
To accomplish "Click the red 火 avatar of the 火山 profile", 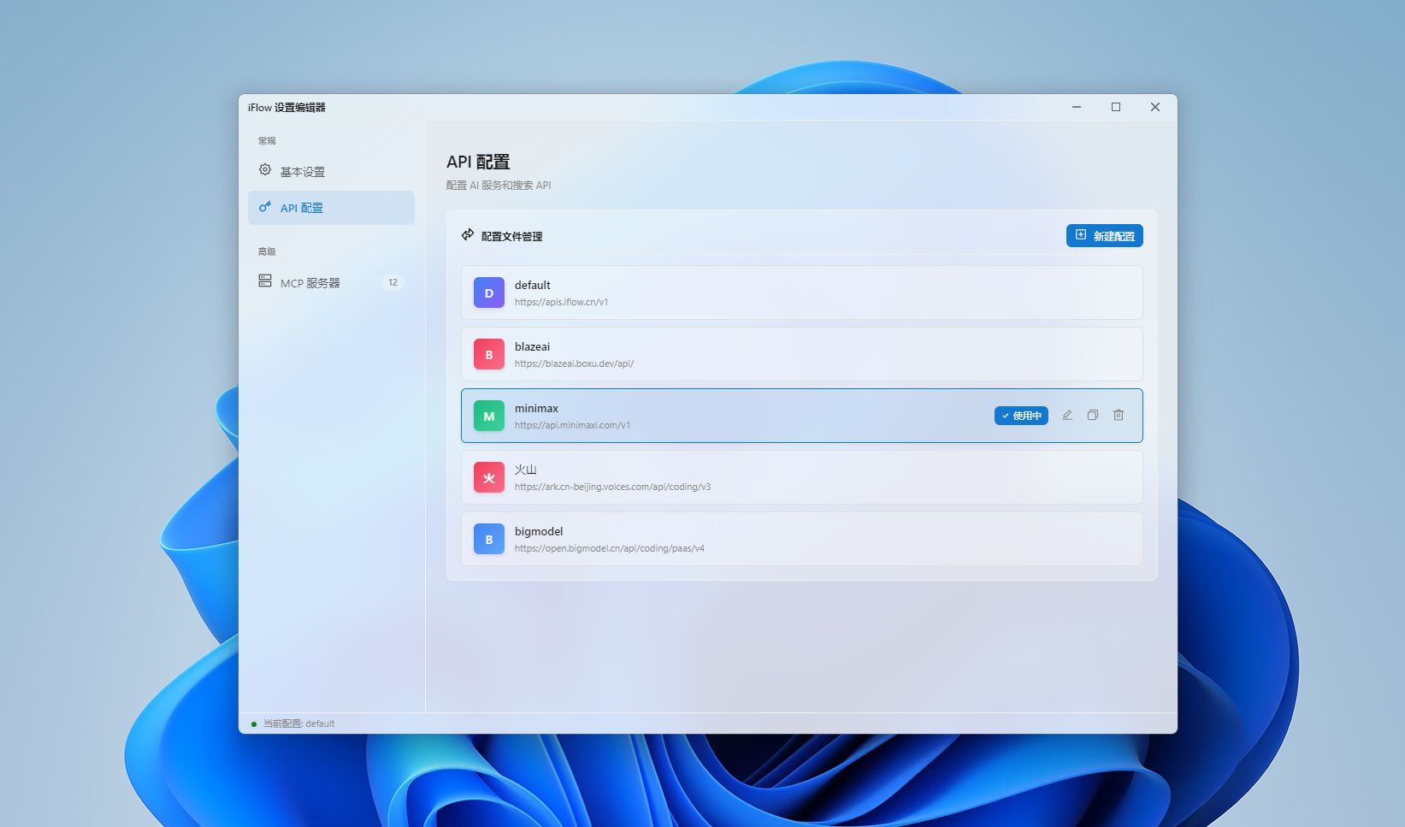I will point(488,477).
